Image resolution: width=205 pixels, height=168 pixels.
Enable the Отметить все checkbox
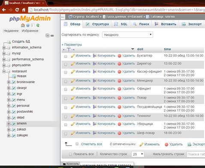click(77, 144)
